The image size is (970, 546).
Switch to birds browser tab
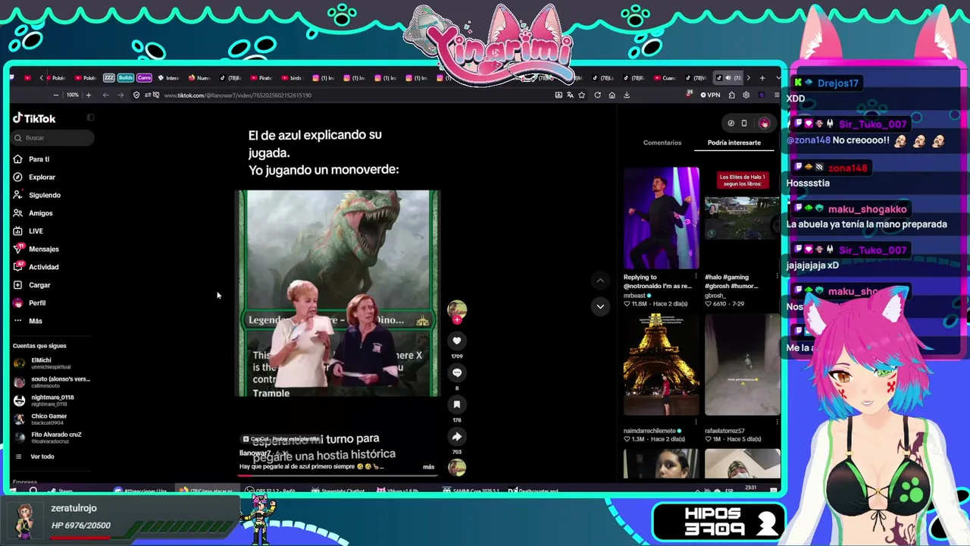[292, 78]
